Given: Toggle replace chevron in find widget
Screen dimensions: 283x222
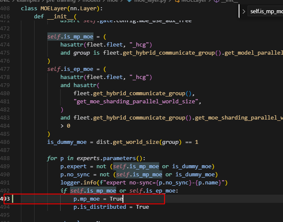Looking at the screenshot, I should 243,12.
